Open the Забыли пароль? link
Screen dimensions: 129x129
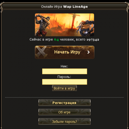pos(64,122)
